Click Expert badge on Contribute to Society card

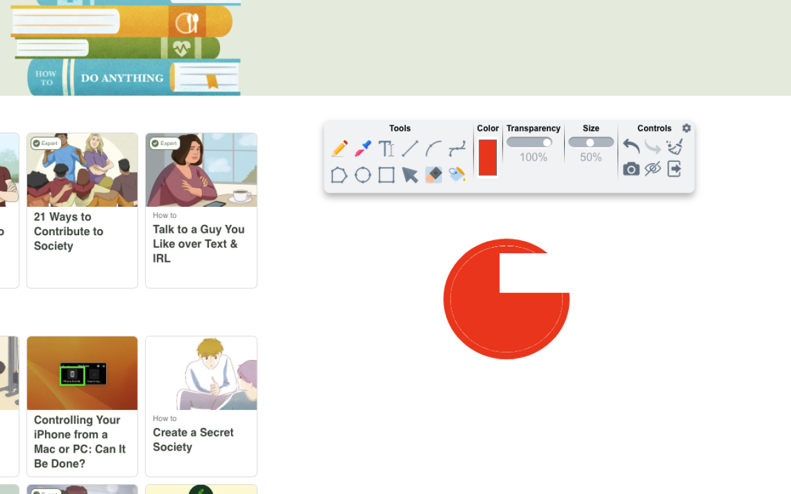point(46,143)
